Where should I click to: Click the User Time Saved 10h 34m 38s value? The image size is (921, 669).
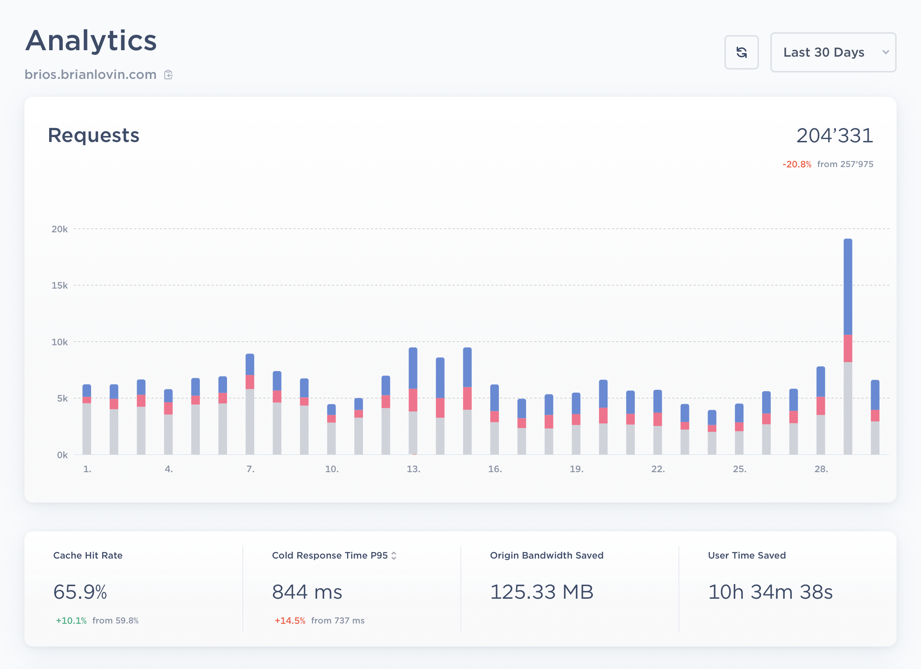click(770, 592)
